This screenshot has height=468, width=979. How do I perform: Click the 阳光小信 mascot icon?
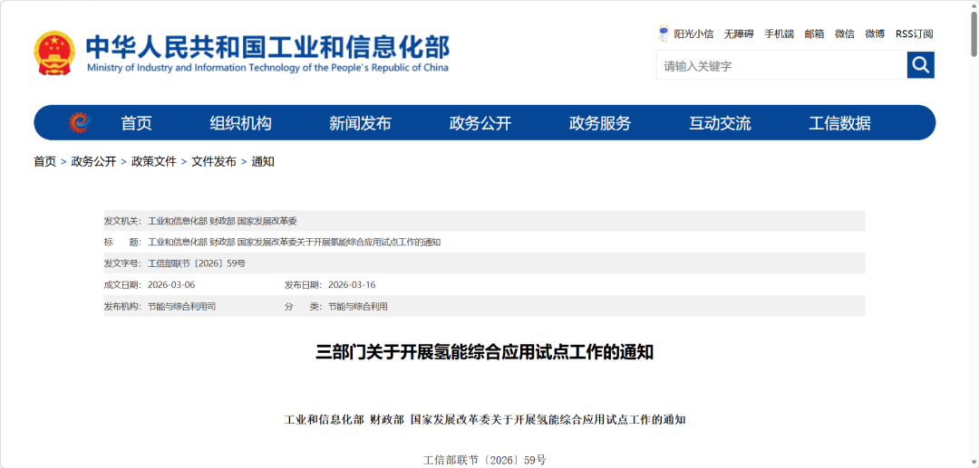coord(664,33)
